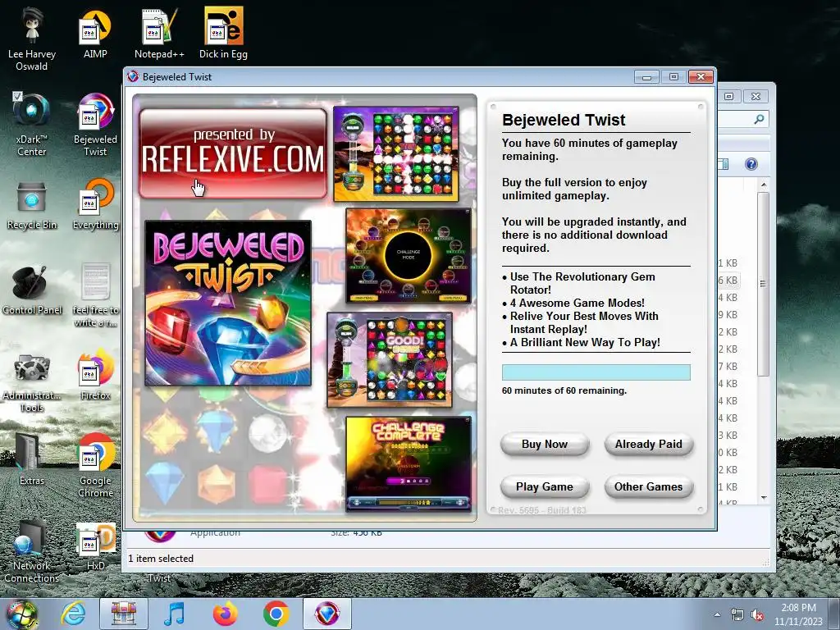840x630 pixels.
Task: Click '1 item selected' status text
Action: pos(161,558)
